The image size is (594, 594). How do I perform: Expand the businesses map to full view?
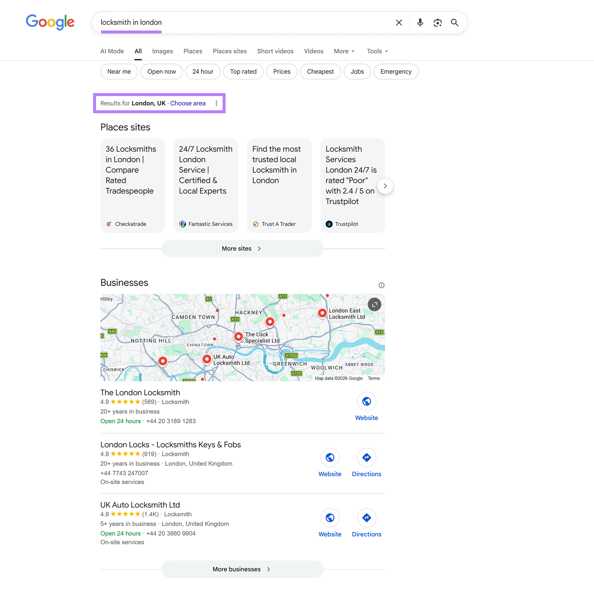pos(374,304)
